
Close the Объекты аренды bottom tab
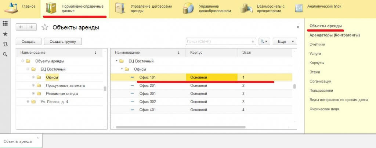pos(38,138)
